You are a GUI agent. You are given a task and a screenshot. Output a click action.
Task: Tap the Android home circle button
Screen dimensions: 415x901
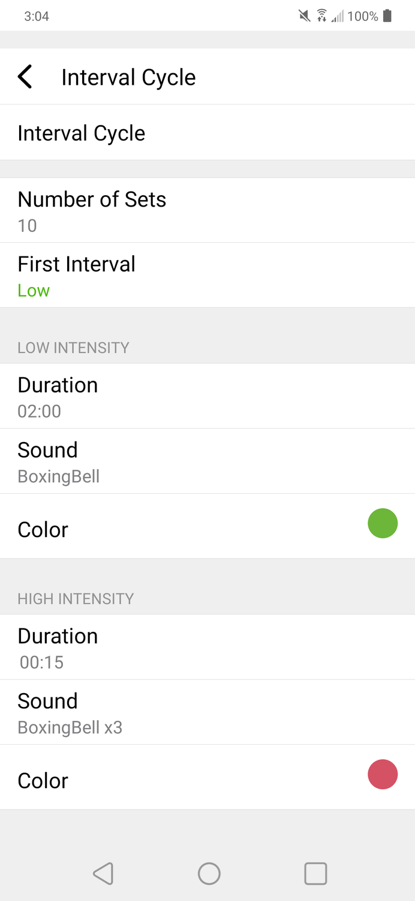point(209,873)
